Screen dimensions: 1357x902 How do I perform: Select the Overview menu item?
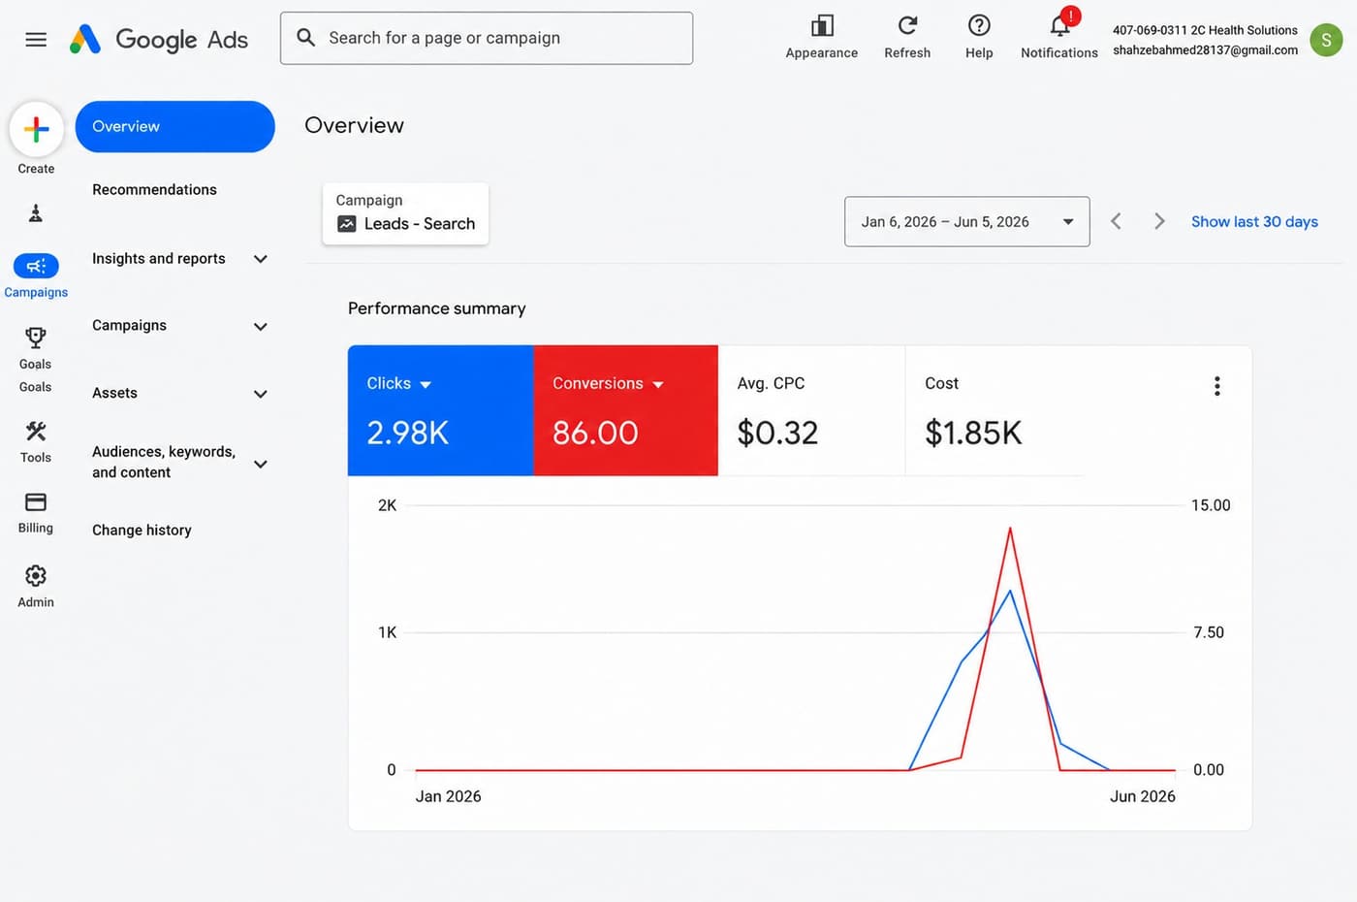[x=174, y=126]
